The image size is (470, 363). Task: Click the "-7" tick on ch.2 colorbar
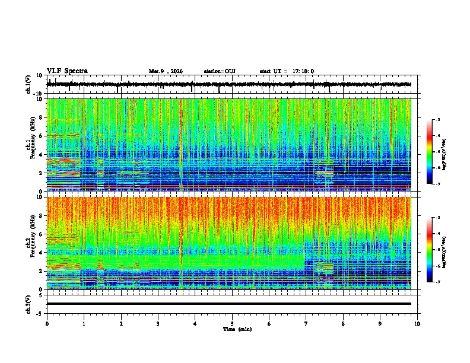pos(437,282)
